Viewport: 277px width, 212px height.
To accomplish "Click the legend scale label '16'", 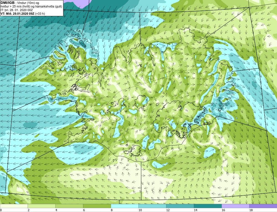I will 223,210.
